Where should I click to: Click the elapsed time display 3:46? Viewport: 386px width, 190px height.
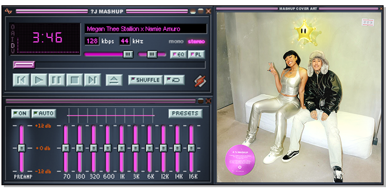(48, 38)
